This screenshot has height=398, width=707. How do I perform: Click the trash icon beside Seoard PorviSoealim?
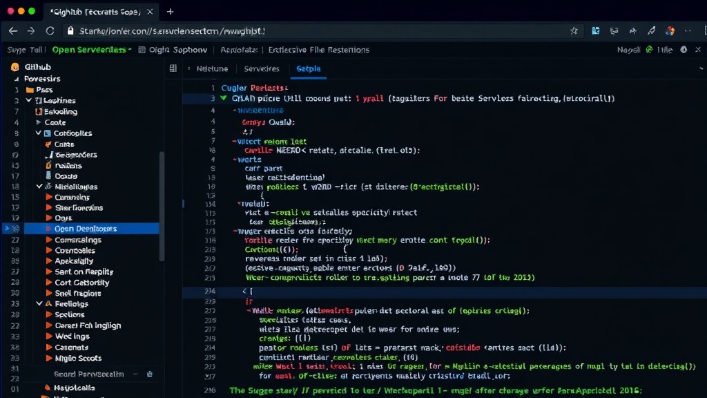pyautogui.click(x=150, y=374)
